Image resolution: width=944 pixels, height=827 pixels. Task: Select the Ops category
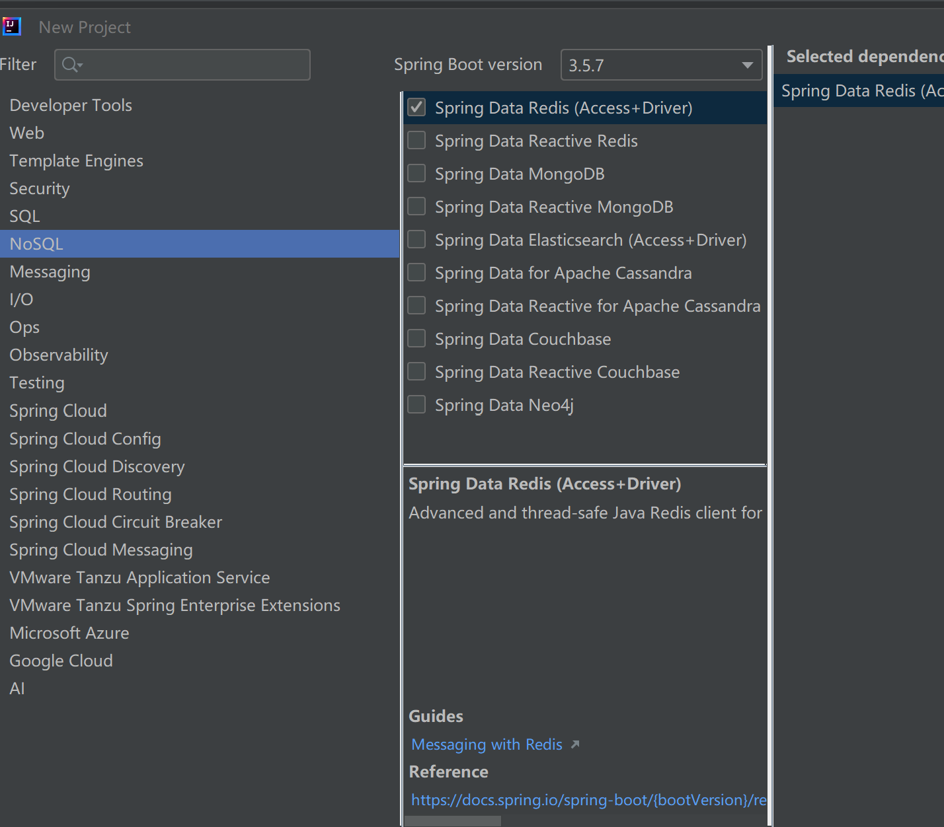(200, 327)
